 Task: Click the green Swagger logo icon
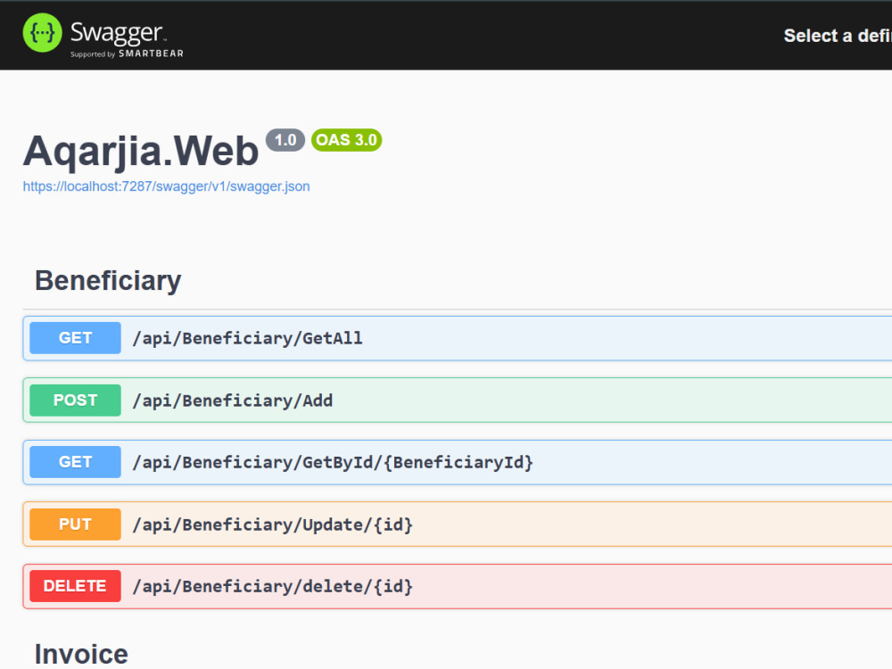[42, 33]
